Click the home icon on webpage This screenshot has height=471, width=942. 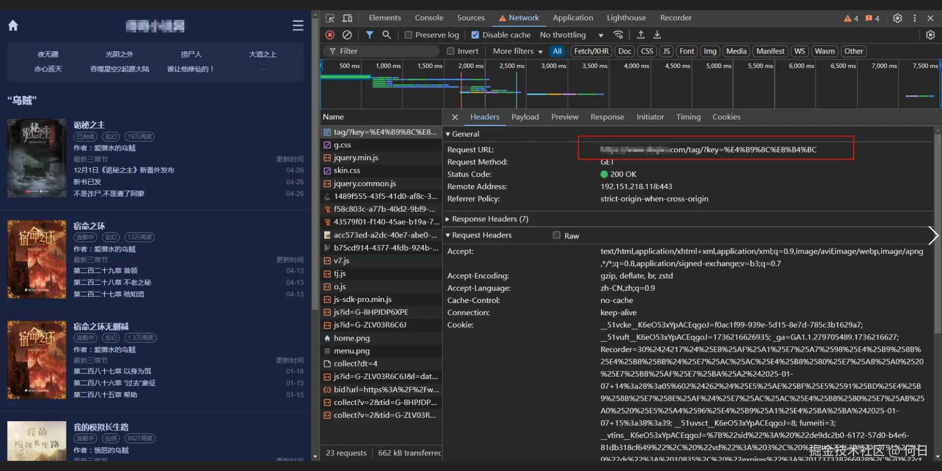pyautogui.click(x=13, y=25)
